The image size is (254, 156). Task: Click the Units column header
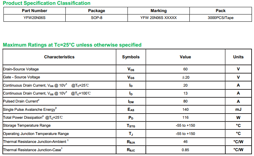(x=238, y=57)
